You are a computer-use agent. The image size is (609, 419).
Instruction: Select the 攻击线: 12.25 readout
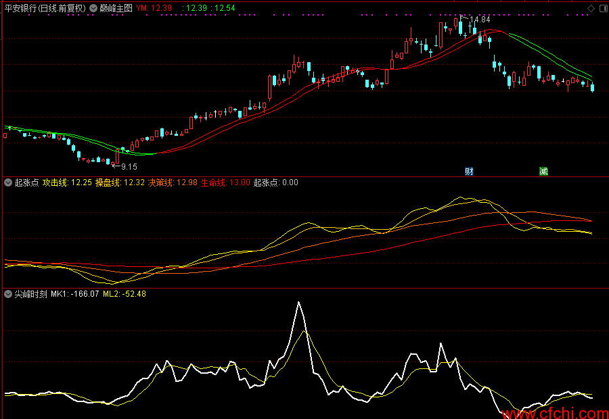(67, 182)
